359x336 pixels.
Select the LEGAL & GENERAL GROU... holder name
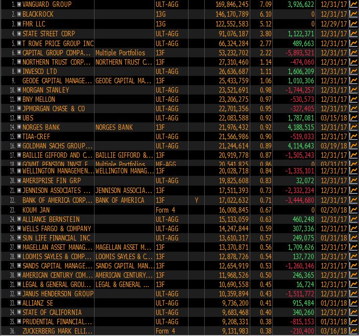pos(57,285)
